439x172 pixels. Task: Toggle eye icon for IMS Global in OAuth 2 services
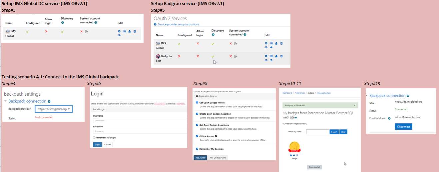click(x=266, y=47)
